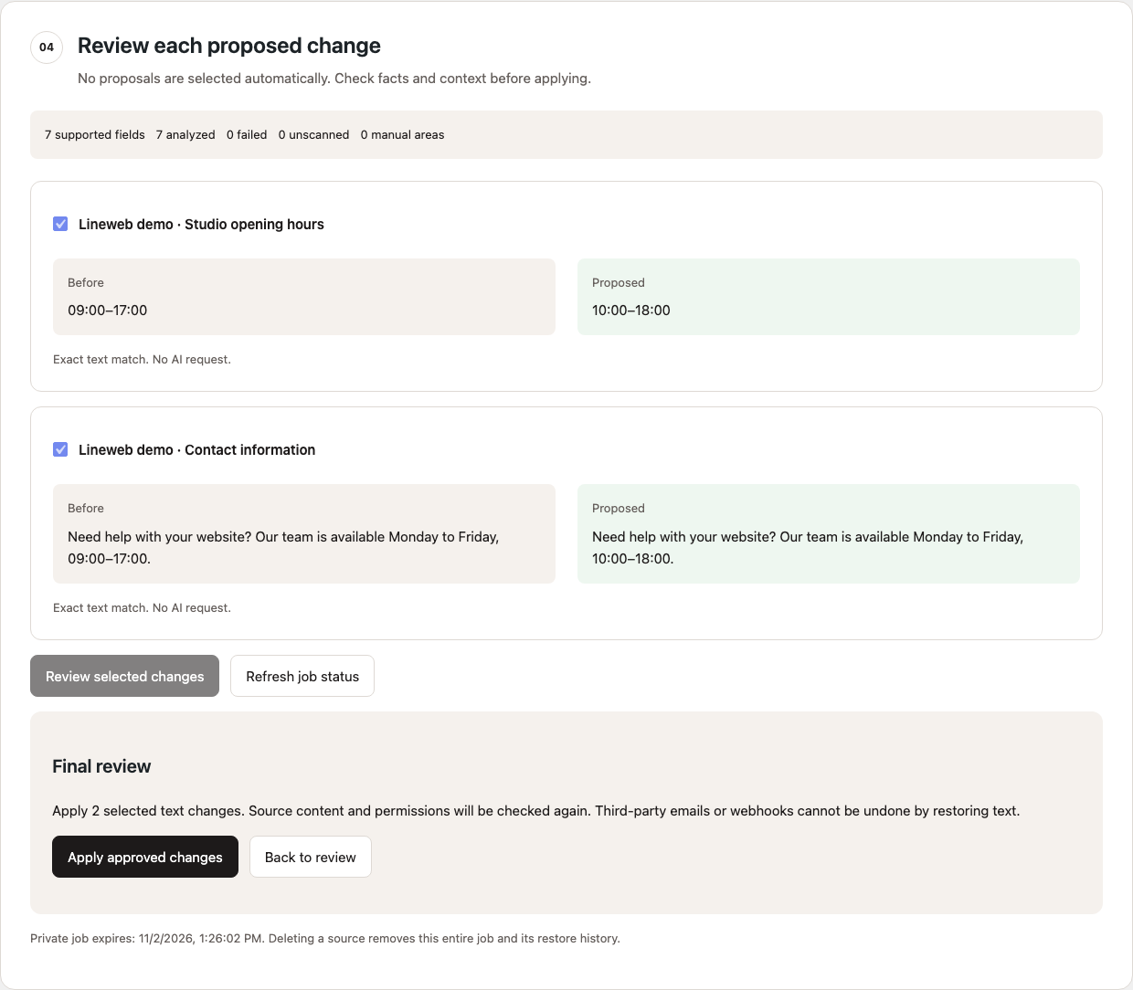Viewport: 1133px width, 990px height.
Task: Click the '7 analyzed' stat
Action: click(185, 134)
